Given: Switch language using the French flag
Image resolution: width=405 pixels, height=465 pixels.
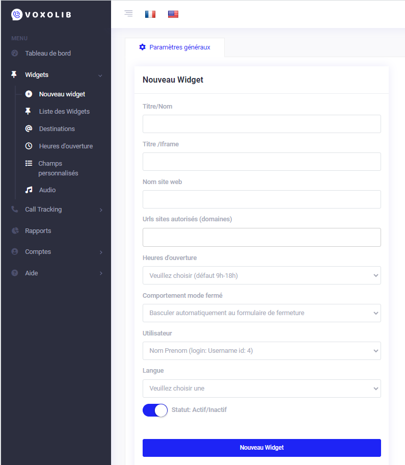Looking at the screenshot, I should click(x=150, y=14).
